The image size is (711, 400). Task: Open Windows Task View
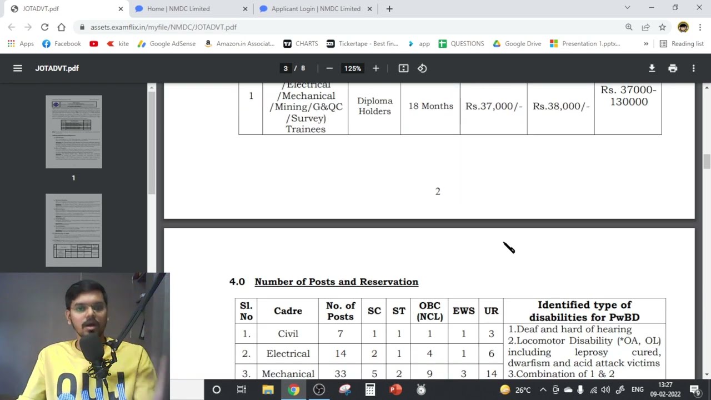point(242,390)
